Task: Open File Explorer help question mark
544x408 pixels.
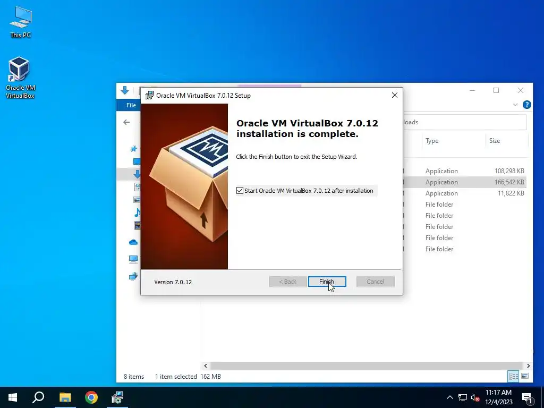Action: coord(526,105)
